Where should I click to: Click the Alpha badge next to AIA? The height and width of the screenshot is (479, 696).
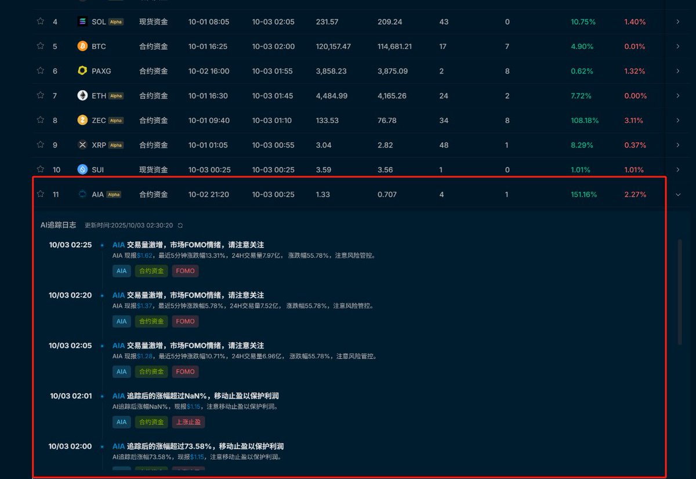pyautogui.click(x=114, y=195)
